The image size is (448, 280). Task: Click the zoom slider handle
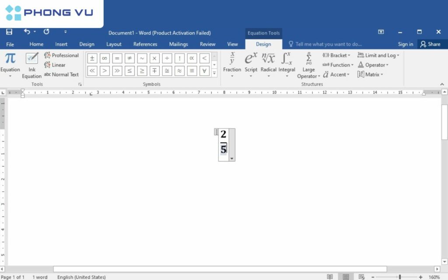399,277
